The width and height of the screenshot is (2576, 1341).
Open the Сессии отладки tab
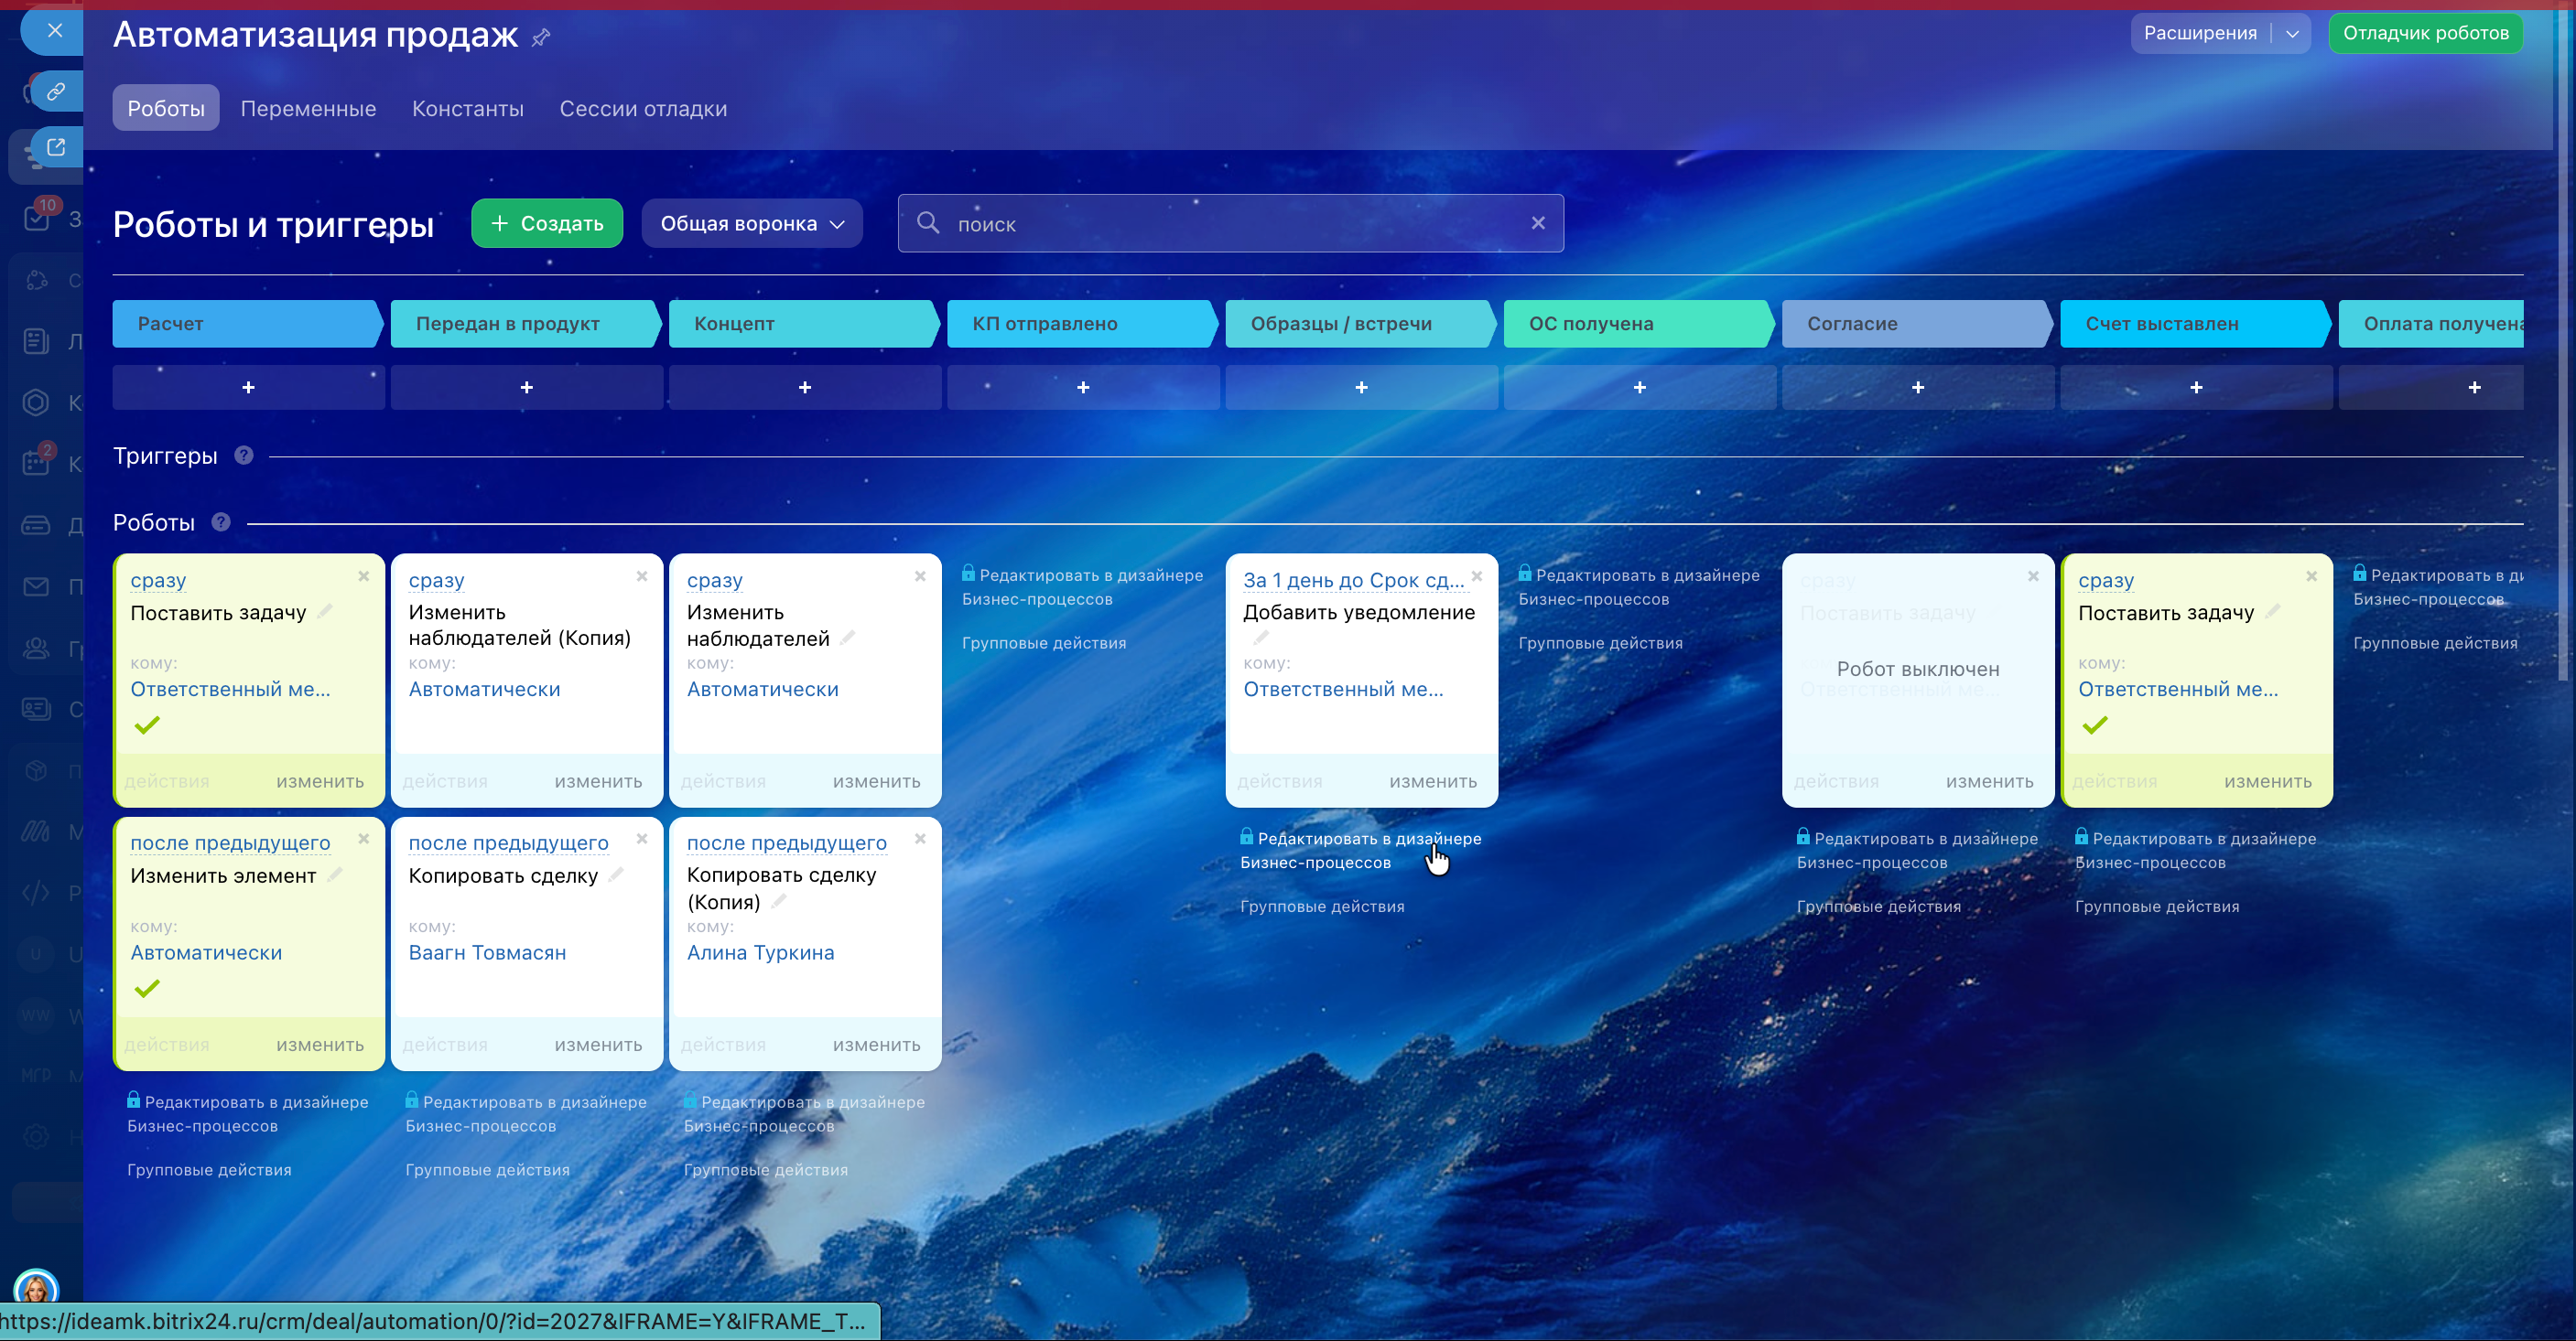pyautogui.click(x=643, y=109)
